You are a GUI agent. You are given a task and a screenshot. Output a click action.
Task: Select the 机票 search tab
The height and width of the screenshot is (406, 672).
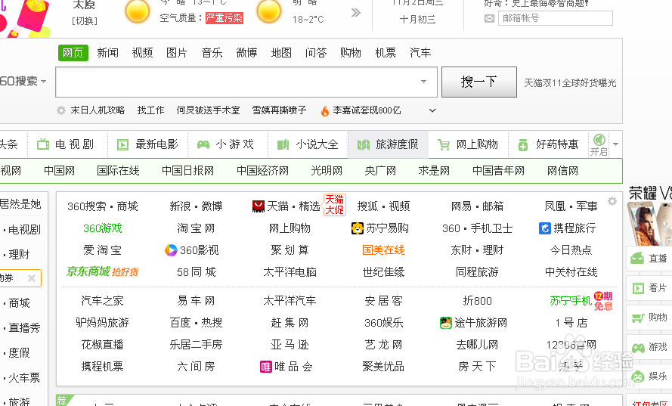(x=386, y=53)
